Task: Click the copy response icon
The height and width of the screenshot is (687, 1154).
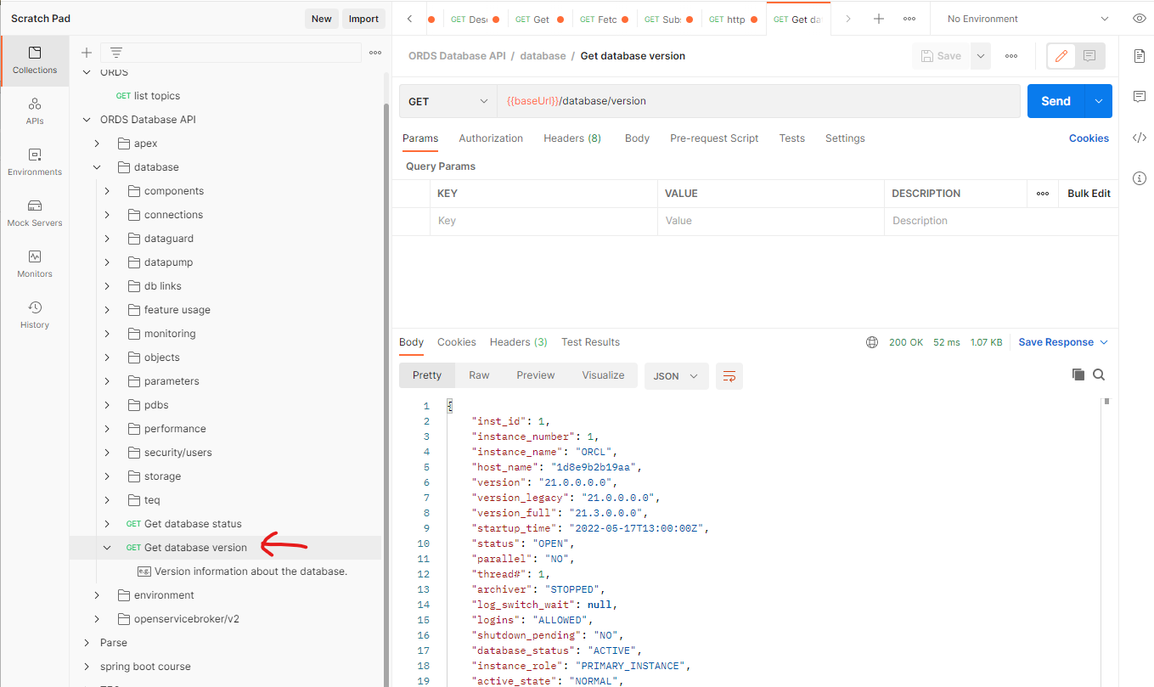Action: [1078, 374]
